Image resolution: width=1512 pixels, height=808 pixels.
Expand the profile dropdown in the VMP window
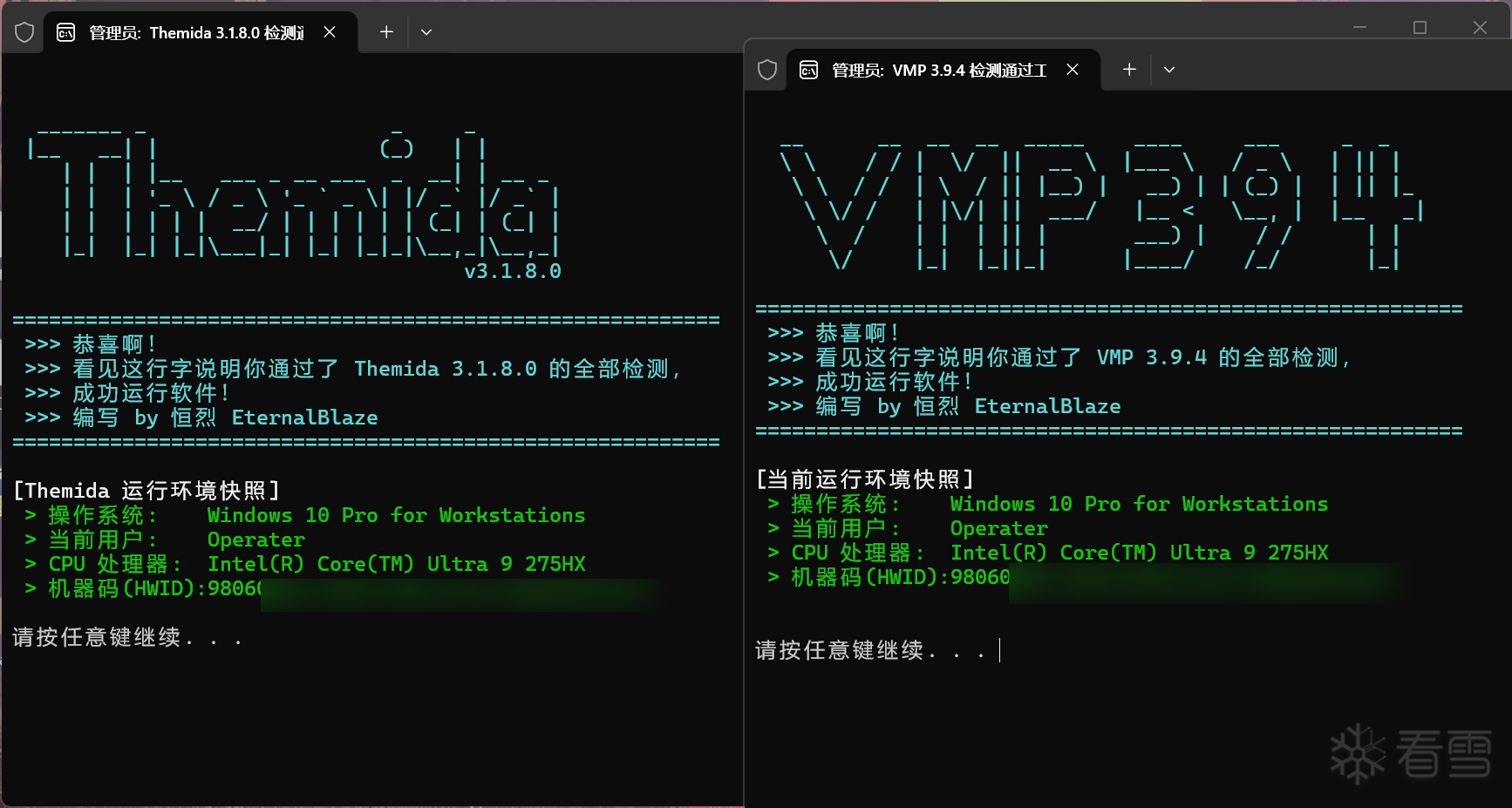[1169, 70]
